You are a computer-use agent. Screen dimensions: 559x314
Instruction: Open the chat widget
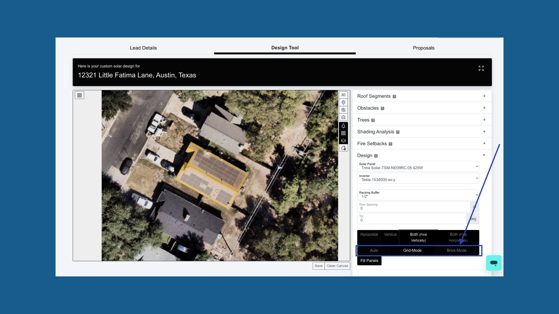(x=494, y=263)
